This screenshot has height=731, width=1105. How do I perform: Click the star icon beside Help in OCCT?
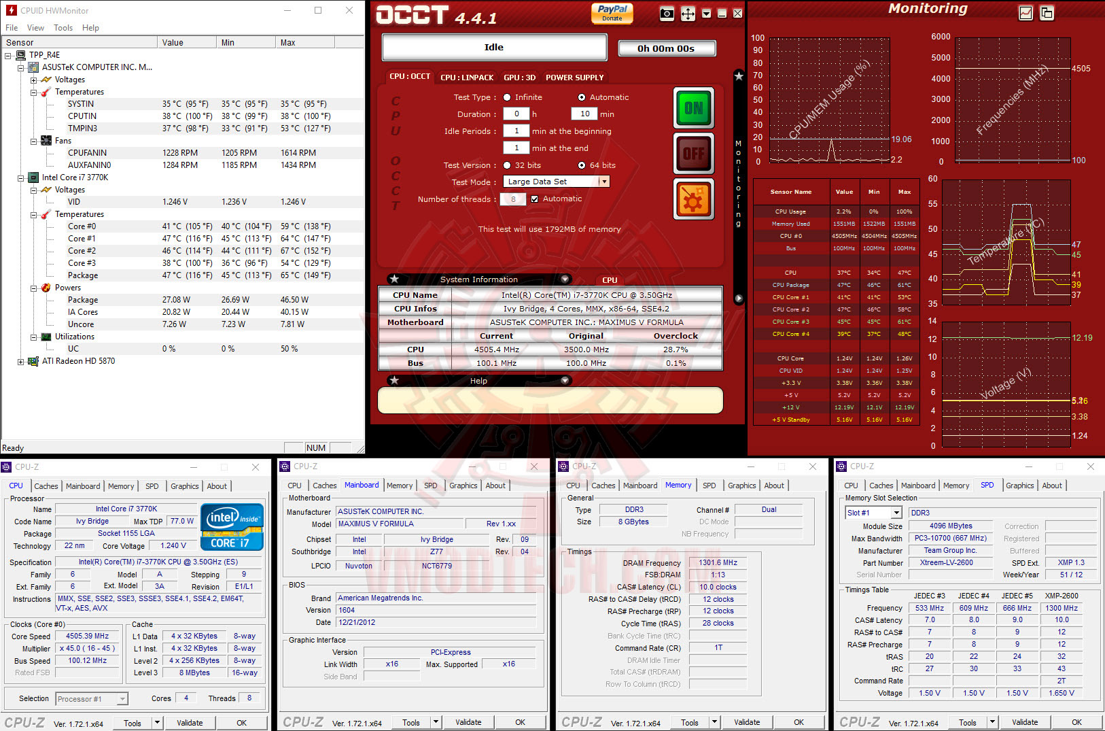(x=394, y=380)
